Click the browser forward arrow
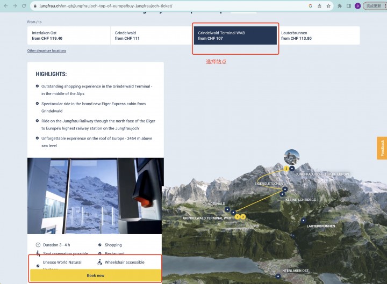 [15, 6]
